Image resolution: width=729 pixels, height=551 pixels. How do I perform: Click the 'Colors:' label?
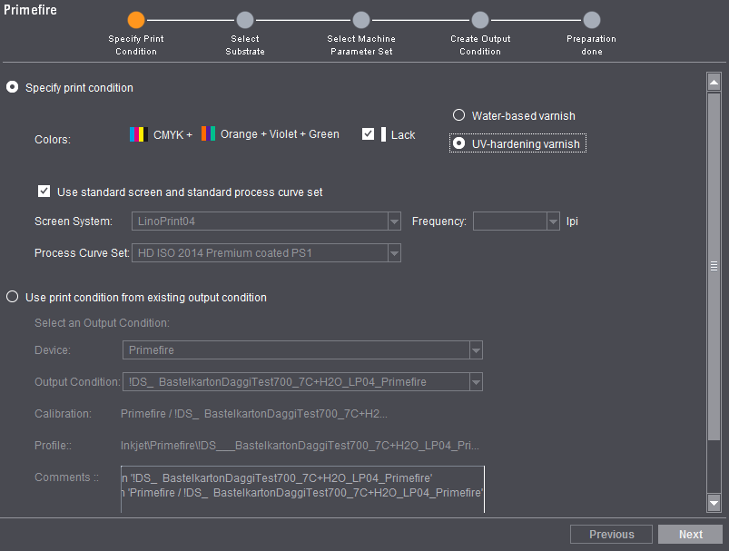coord(53,140)
